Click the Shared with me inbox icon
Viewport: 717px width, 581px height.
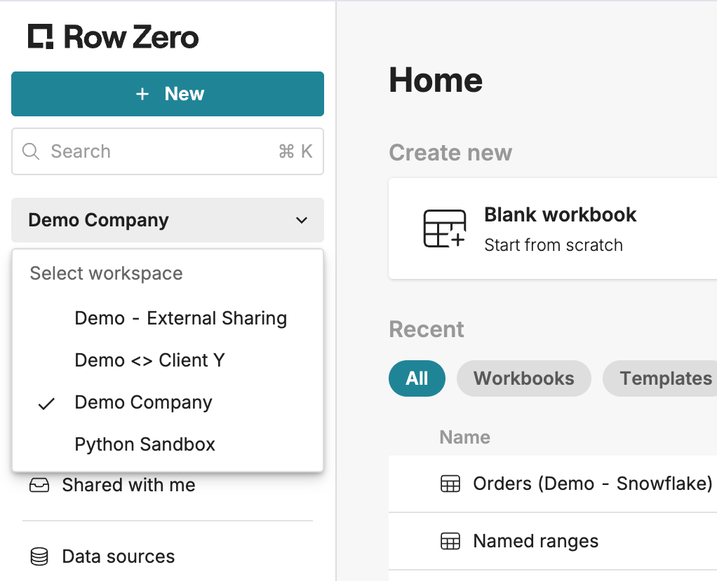pos(39,485)
